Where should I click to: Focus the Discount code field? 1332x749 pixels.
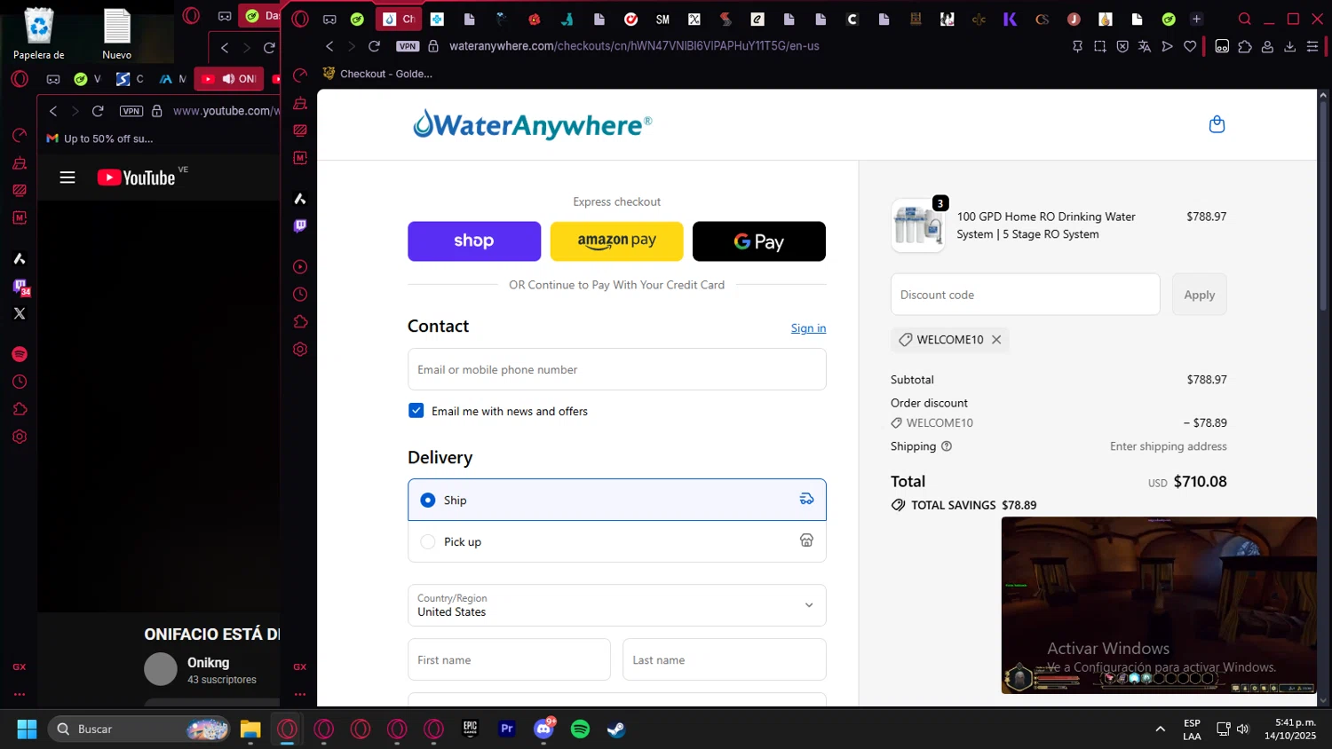[x=1025, y=295]
